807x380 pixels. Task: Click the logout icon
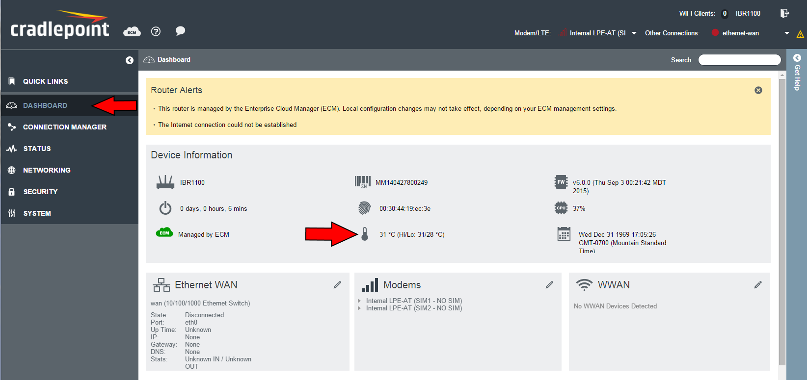(784, 13)
